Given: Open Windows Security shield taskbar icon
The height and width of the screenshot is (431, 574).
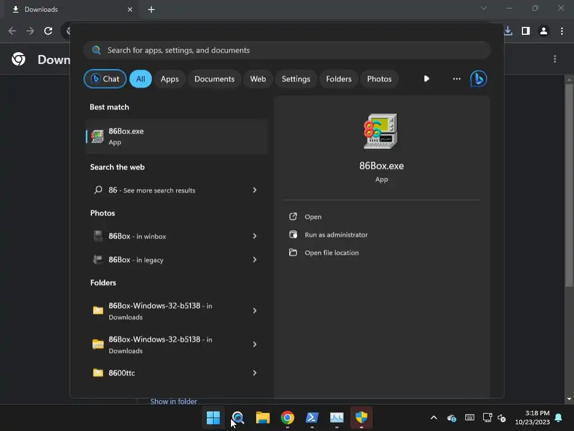Looking at the screenshot, I should coord(362,418).
